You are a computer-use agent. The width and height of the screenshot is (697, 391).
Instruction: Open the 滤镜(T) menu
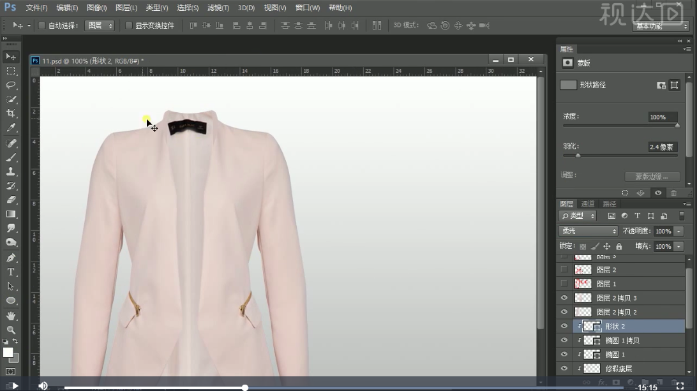coord(218,8)
